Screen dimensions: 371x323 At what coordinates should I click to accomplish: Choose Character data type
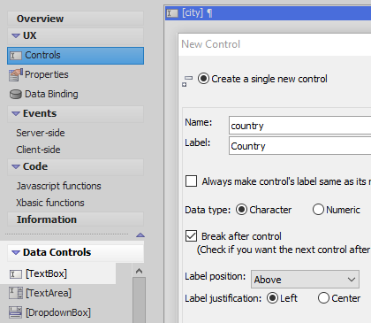241,210
